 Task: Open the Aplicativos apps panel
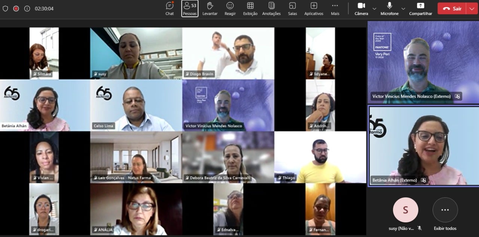[314, 9]
